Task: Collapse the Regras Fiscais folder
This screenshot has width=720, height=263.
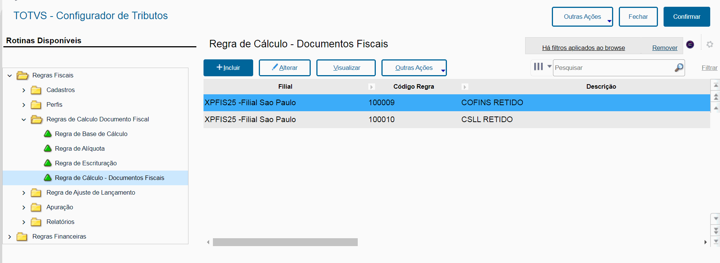Action: tap(10, 76)
